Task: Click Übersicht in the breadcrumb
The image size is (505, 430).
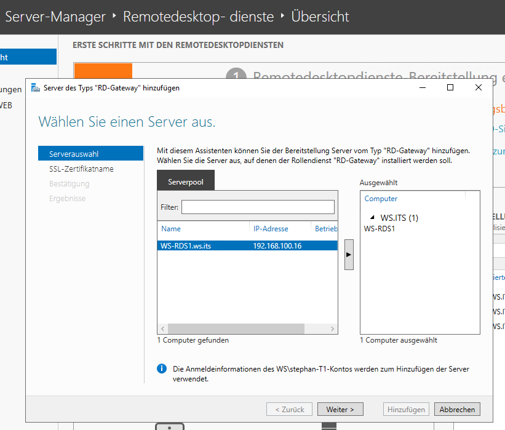Action: click(320, 17)
